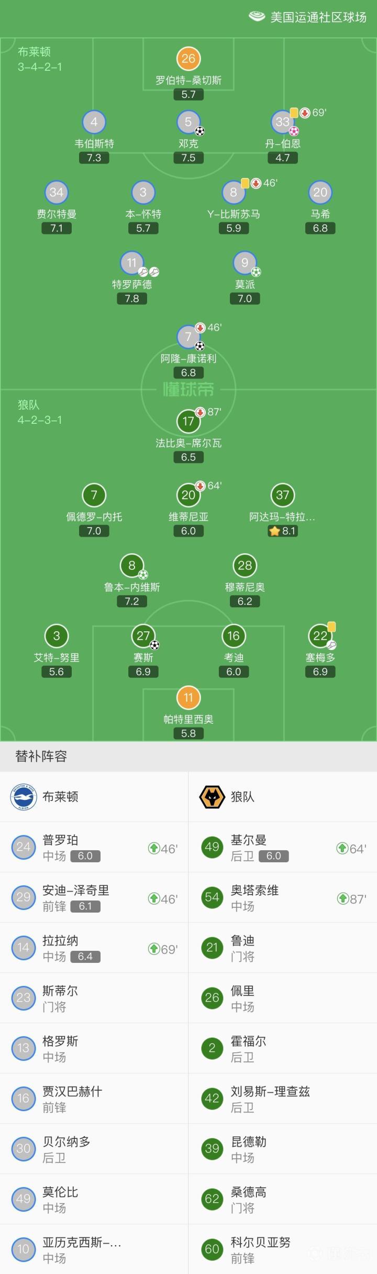Tap substitute 拉拉纳 entry
Screen dimensions: 377x1274
(94, 948)
